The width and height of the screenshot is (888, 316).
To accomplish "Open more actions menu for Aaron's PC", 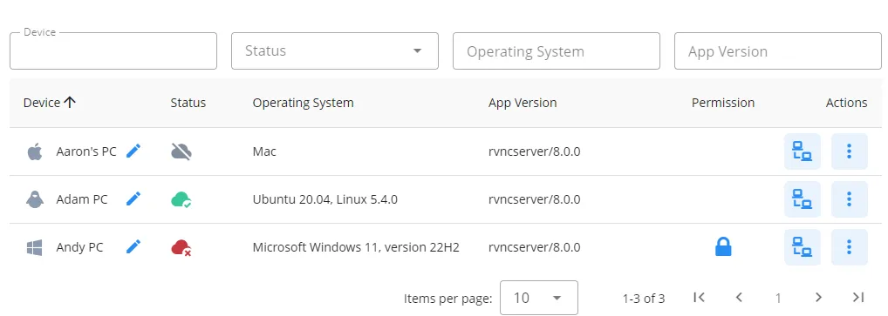I will [849, 151].
